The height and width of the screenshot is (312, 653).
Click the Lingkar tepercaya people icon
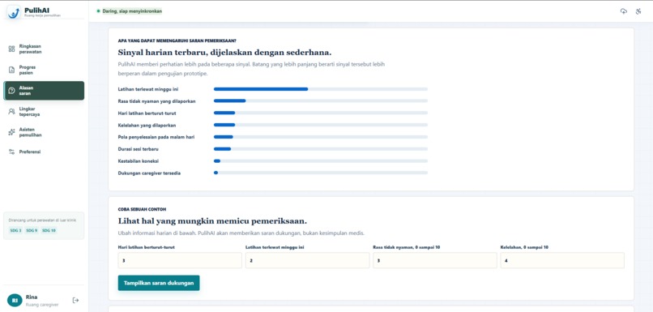coord(11,112)
